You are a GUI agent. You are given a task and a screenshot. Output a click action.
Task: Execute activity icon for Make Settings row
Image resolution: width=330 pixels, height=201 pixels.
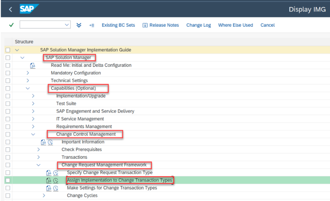56,188
